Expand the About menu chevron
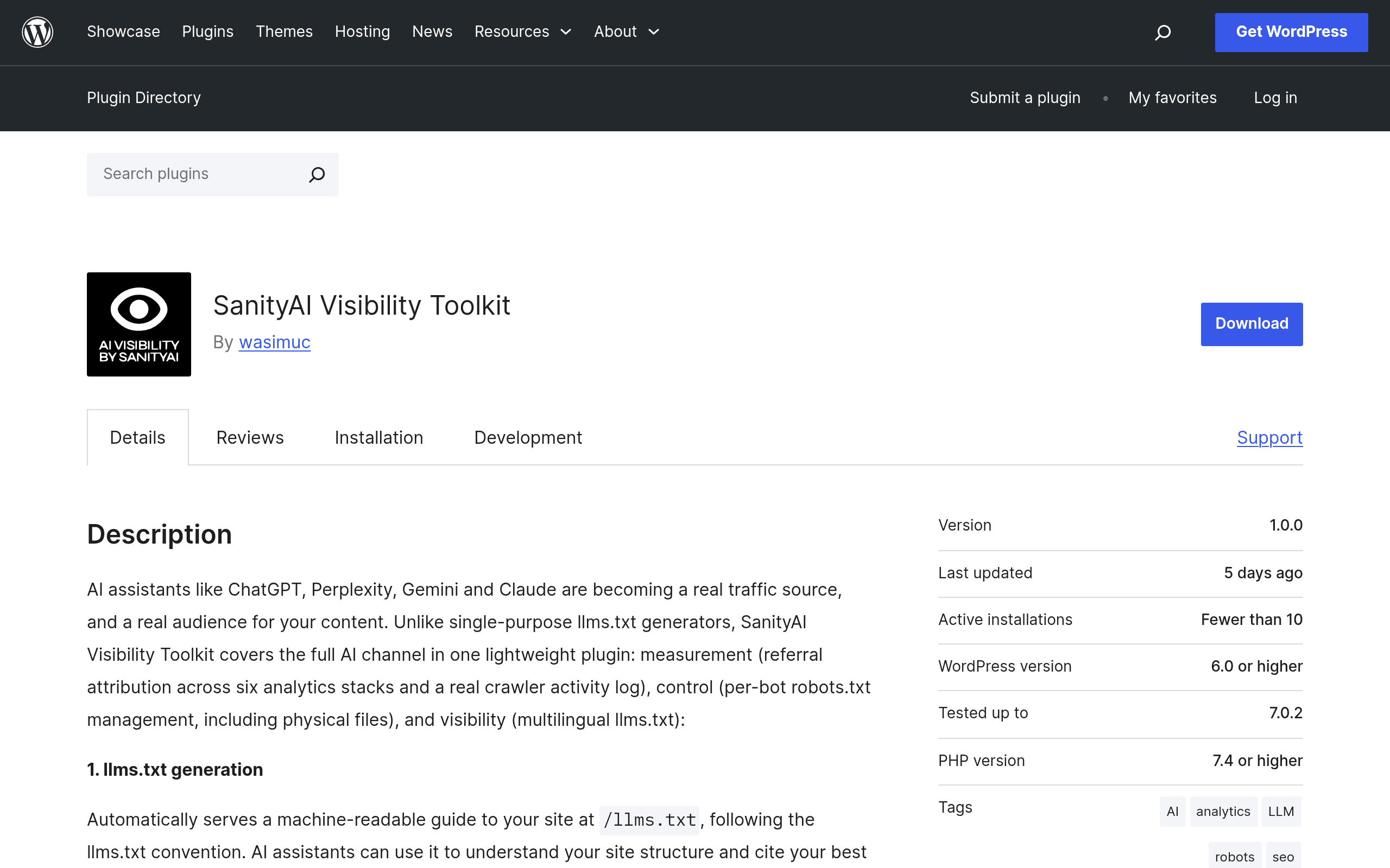Viewport: 1390px width, 868px height. coord(654,32)
